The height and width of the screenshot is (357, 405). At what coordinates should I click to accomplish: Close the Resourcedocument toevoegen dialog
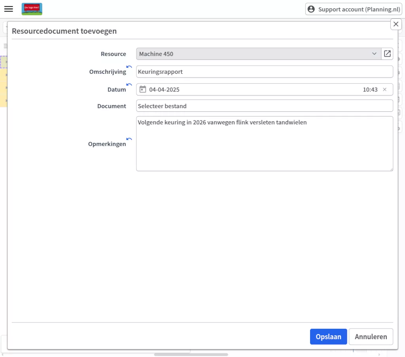coord(396,24)
